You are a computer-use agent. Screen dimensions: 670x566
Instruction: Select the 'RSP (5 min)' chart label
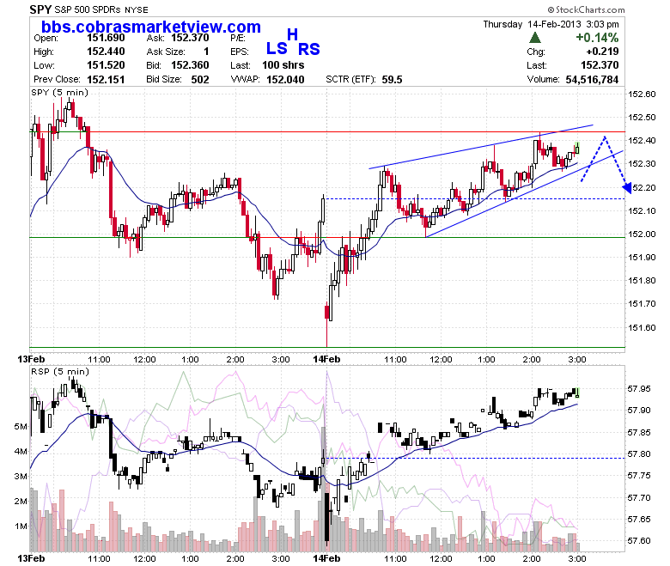60,372
